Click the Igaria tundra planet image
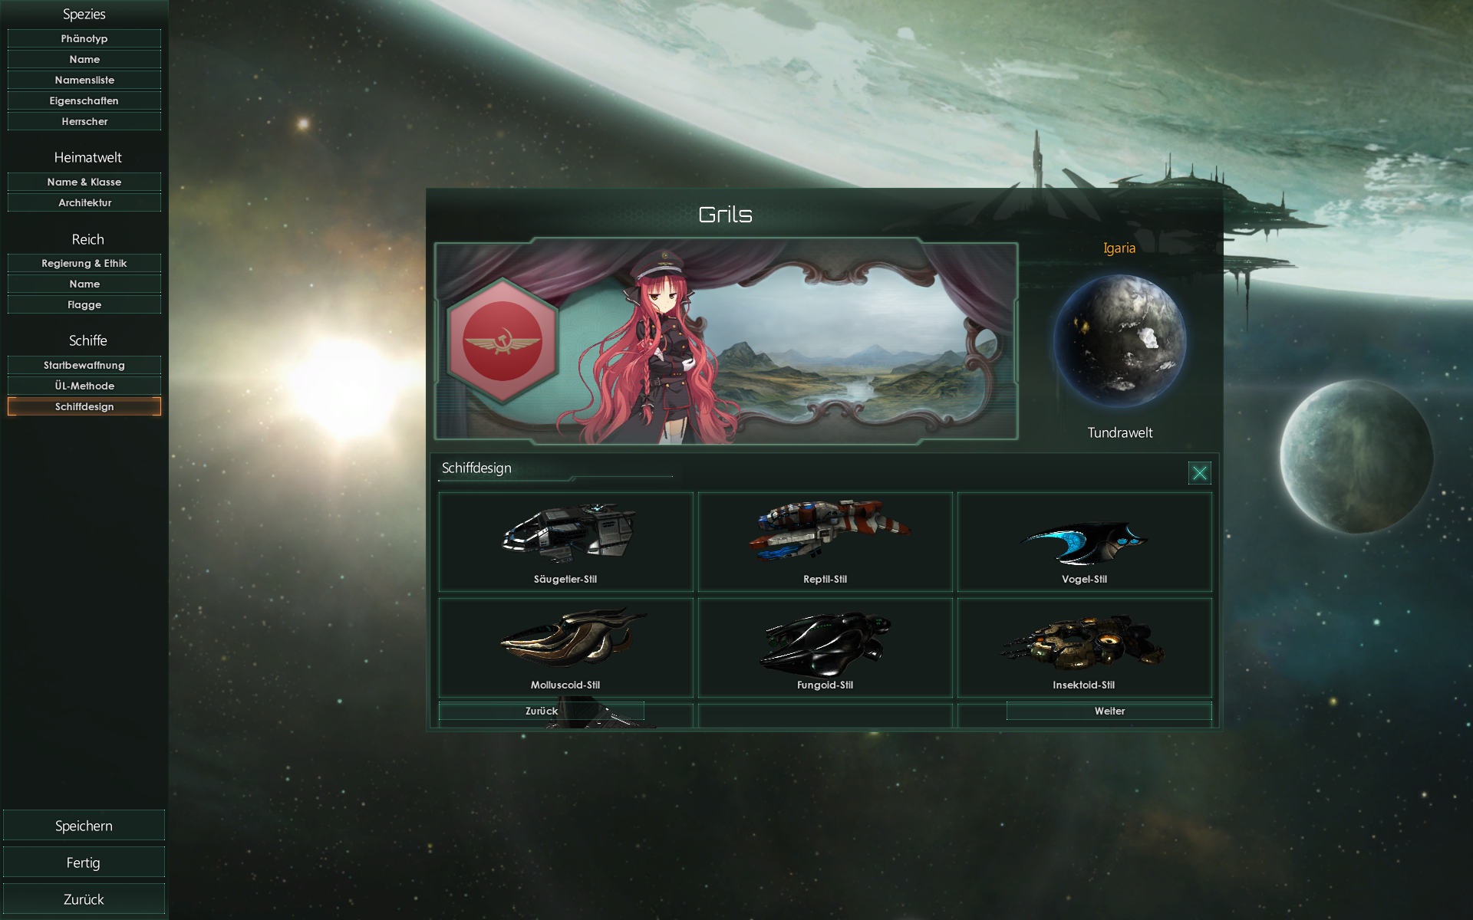 pyautogui.click(x=1119, y=340)
